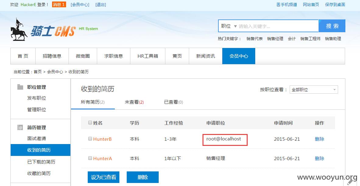Click the HackerE username in the welcome bar

[x=28, y=5]
